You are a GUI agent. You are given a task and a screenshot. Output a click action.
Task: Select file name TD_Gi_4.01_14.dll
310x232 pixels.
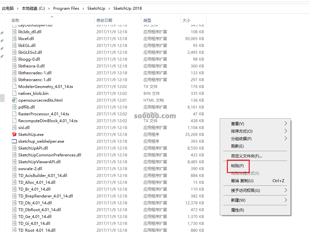(x=34, y=223)
